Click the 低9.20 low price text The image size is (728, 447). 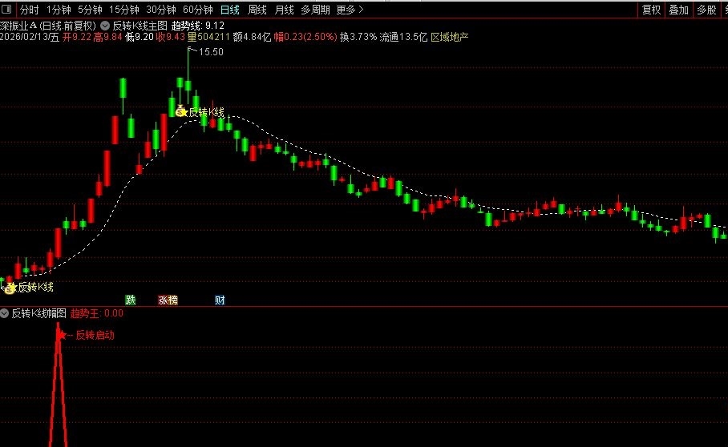point(140,37)
